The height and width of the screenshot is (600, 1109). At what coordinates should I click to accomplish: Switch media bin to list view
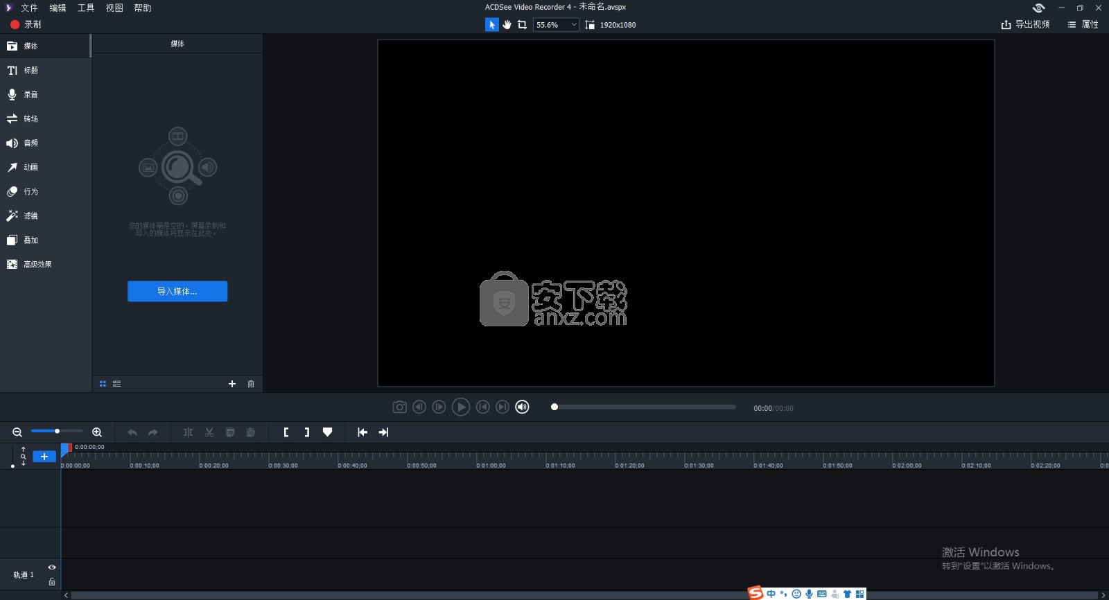116,384
